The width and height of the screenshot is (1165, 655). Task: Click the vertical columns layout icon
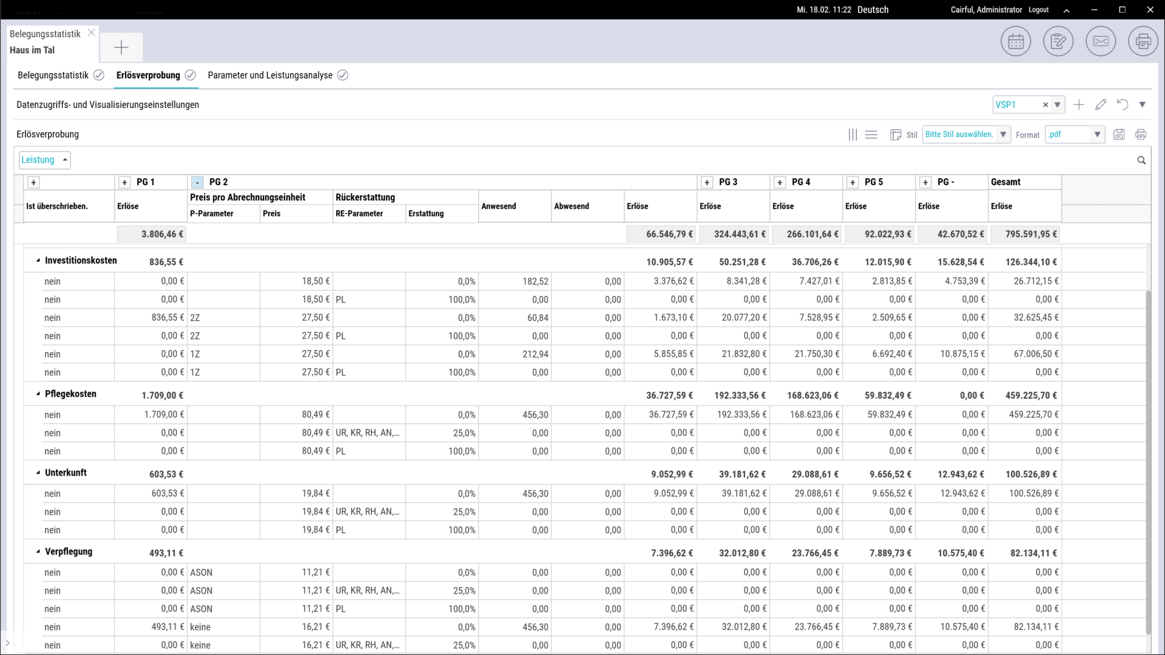[853, 135]
